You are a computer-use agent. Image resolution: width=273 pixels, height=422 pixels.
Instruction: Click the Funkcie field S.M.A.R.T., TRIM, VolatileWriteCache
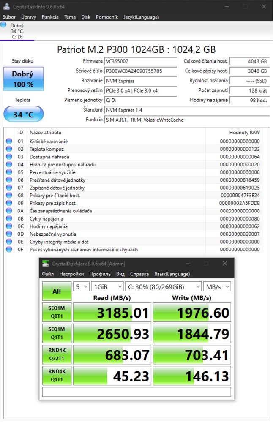coord(186,120)
